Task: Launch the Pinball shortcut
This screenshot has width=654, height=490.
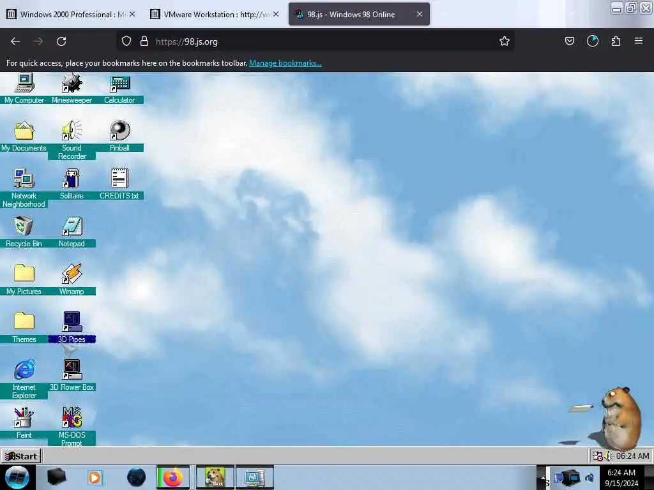Action: (119, 137)
